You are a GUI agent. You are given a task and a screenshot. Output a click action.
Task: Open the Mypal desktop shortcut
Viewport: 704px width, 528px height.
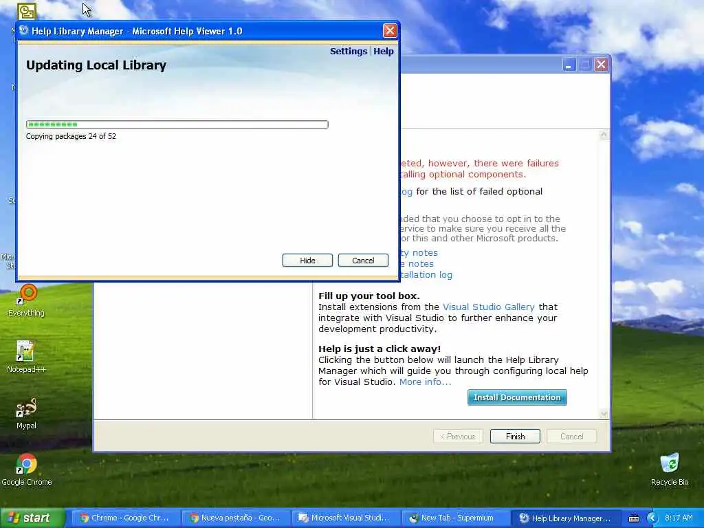click(26, 413)
